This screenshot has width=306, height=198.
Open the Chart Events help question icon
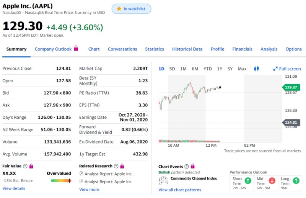point(187,167)
